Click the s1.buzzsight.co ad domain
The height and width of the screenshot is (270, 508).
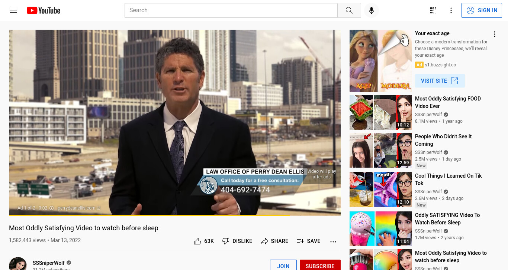point(440,65)
